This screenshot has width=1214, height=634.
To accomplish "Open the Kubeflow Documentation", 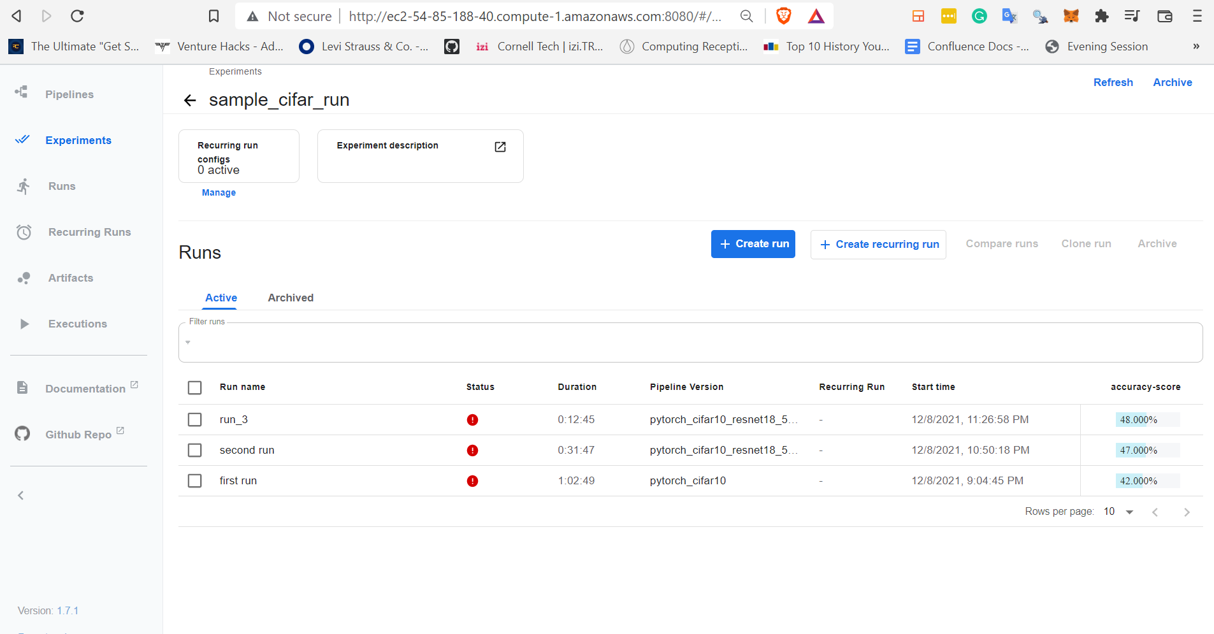I will click(x=85, y=388).
